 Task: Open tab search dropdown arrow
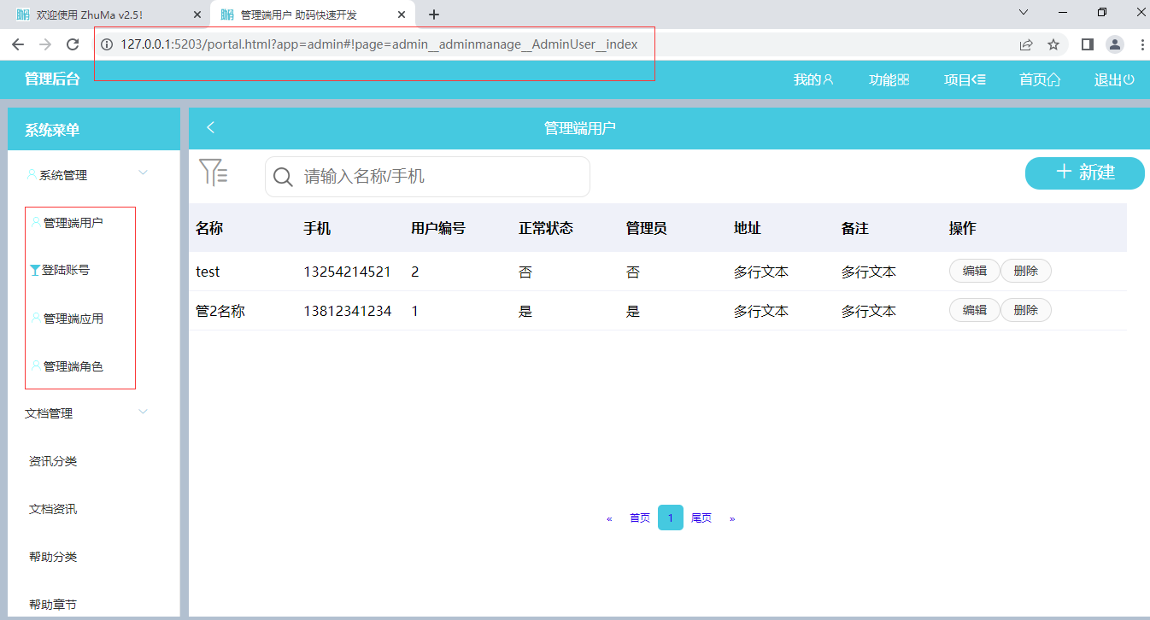1024,12
